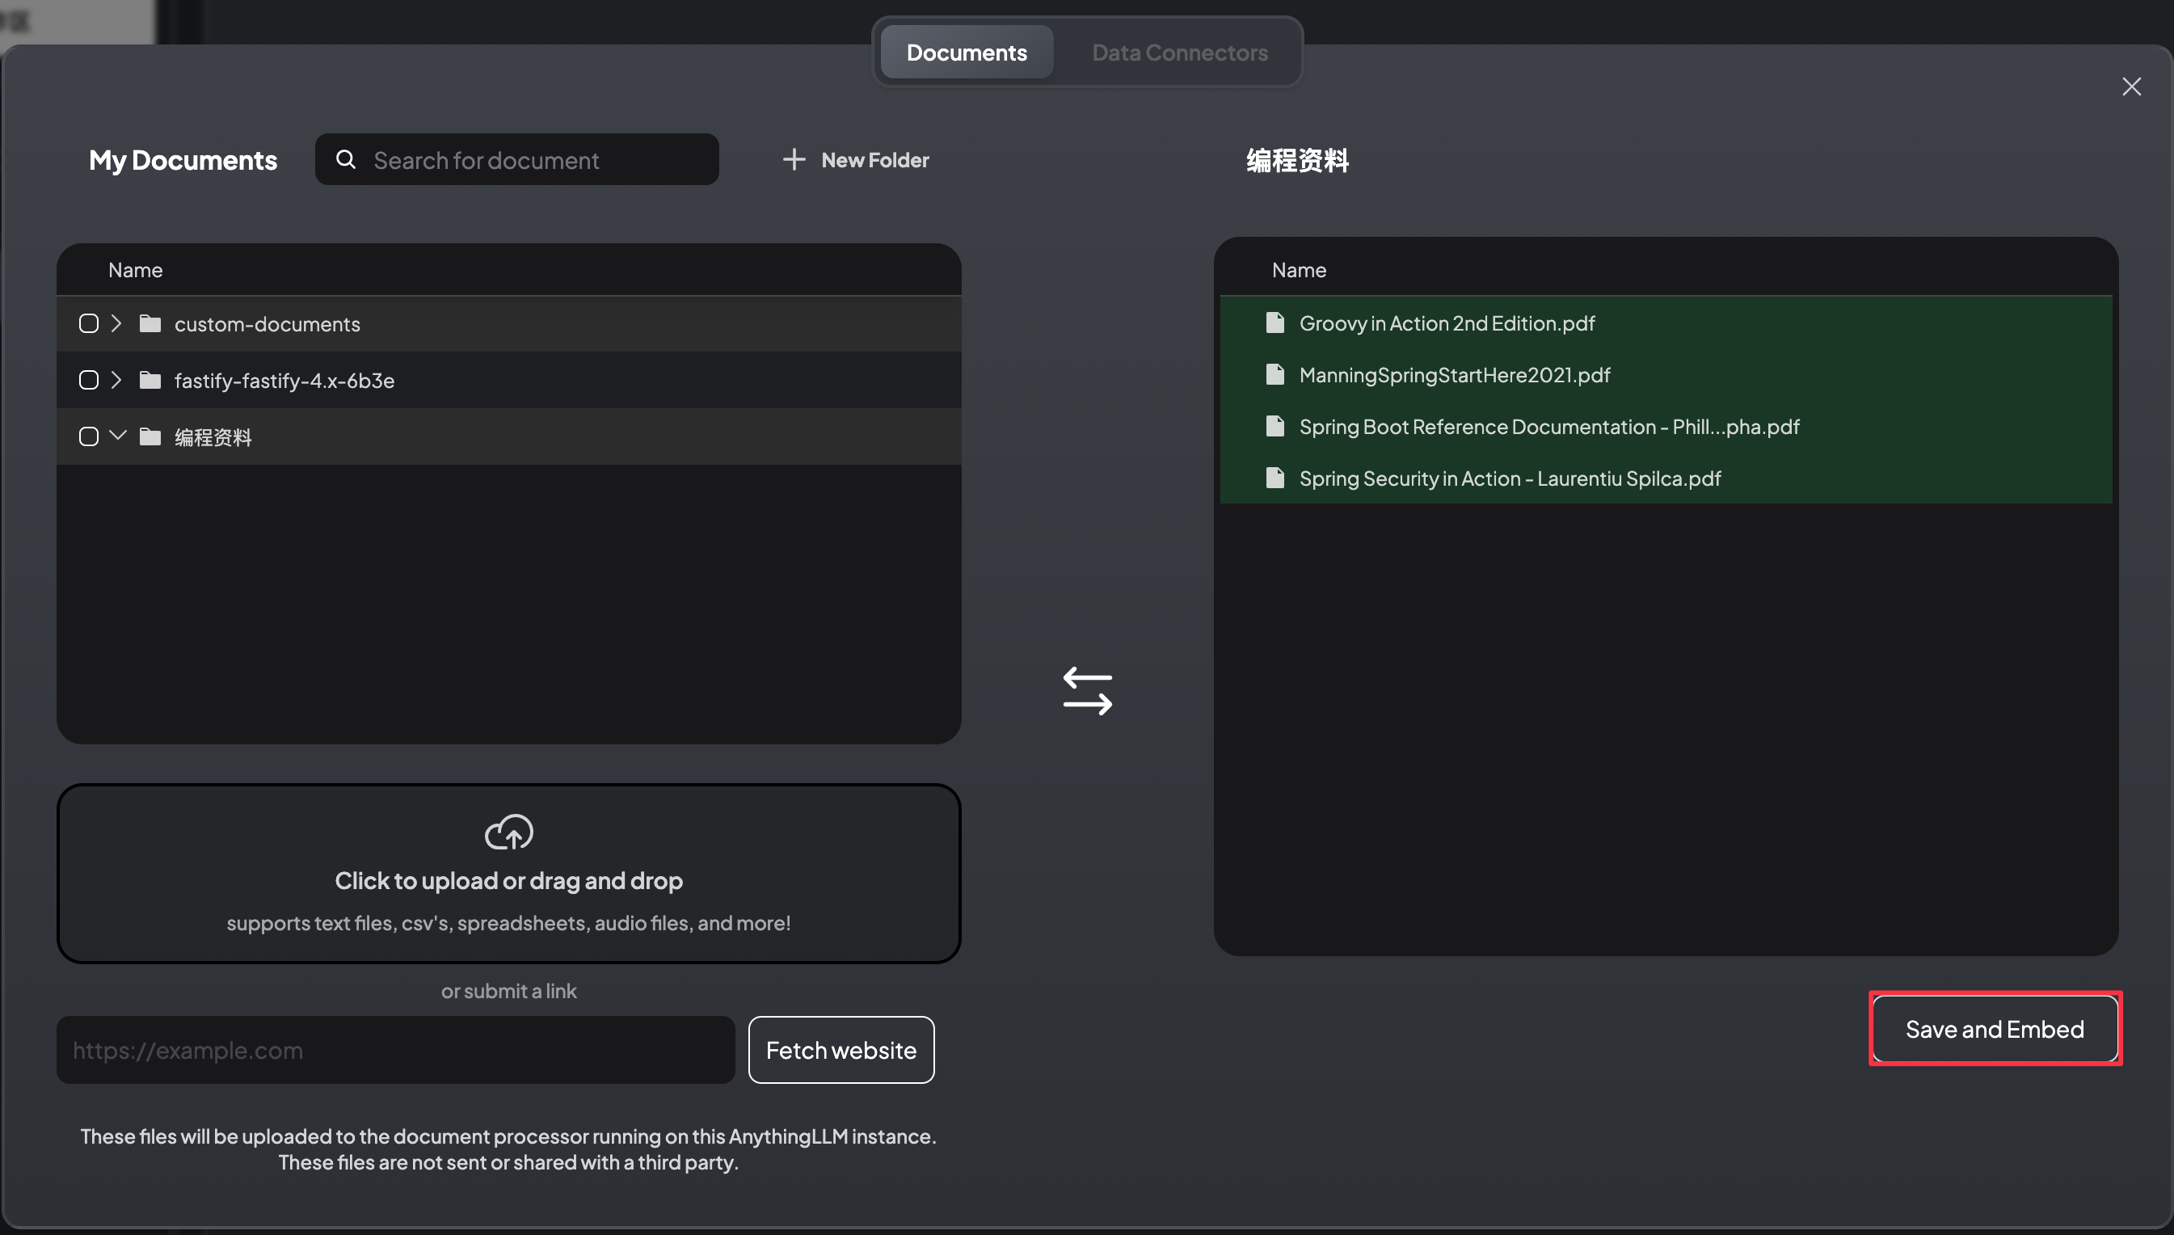Click the search magnifier icon

345,159
